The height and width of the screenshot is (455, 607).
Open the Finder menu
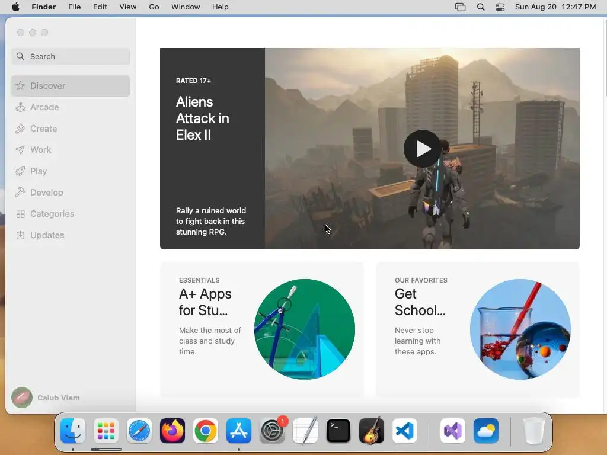click(x=44, y=7)
